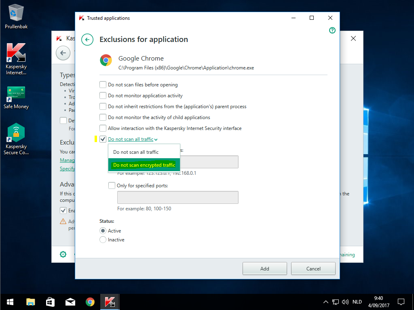The height and width of the screenshot is (310, 414).
Task: Click the settings gear in background Kaspersky window
Action: [63, 254]
